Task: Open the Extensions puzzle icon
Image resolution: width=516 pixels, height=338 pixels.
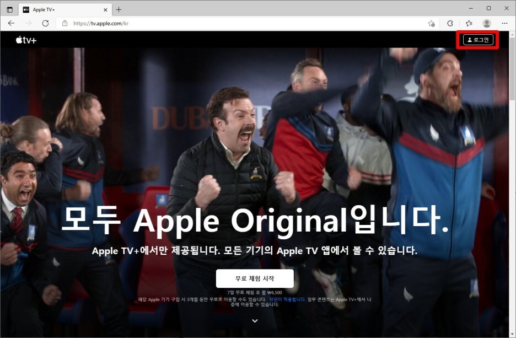Action: [450, 23]
